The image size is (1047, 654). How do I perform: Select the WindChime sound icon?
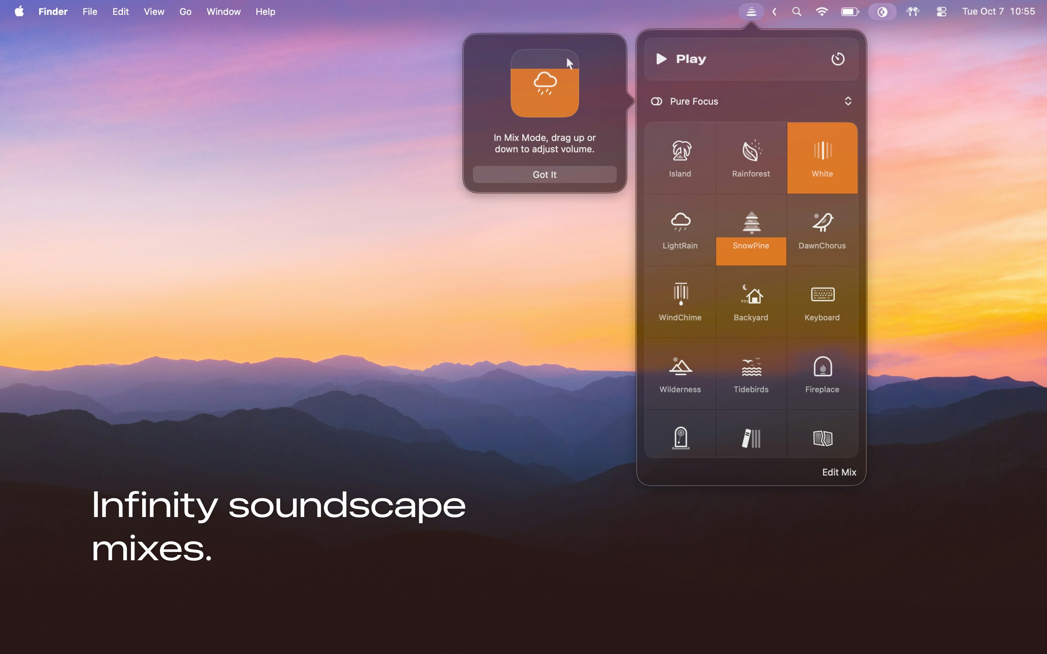click(680, 301)
